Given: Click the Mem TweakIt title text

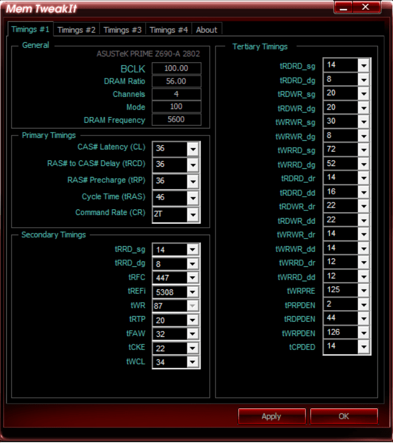Looking at the screenshot, I should point(41,9).
